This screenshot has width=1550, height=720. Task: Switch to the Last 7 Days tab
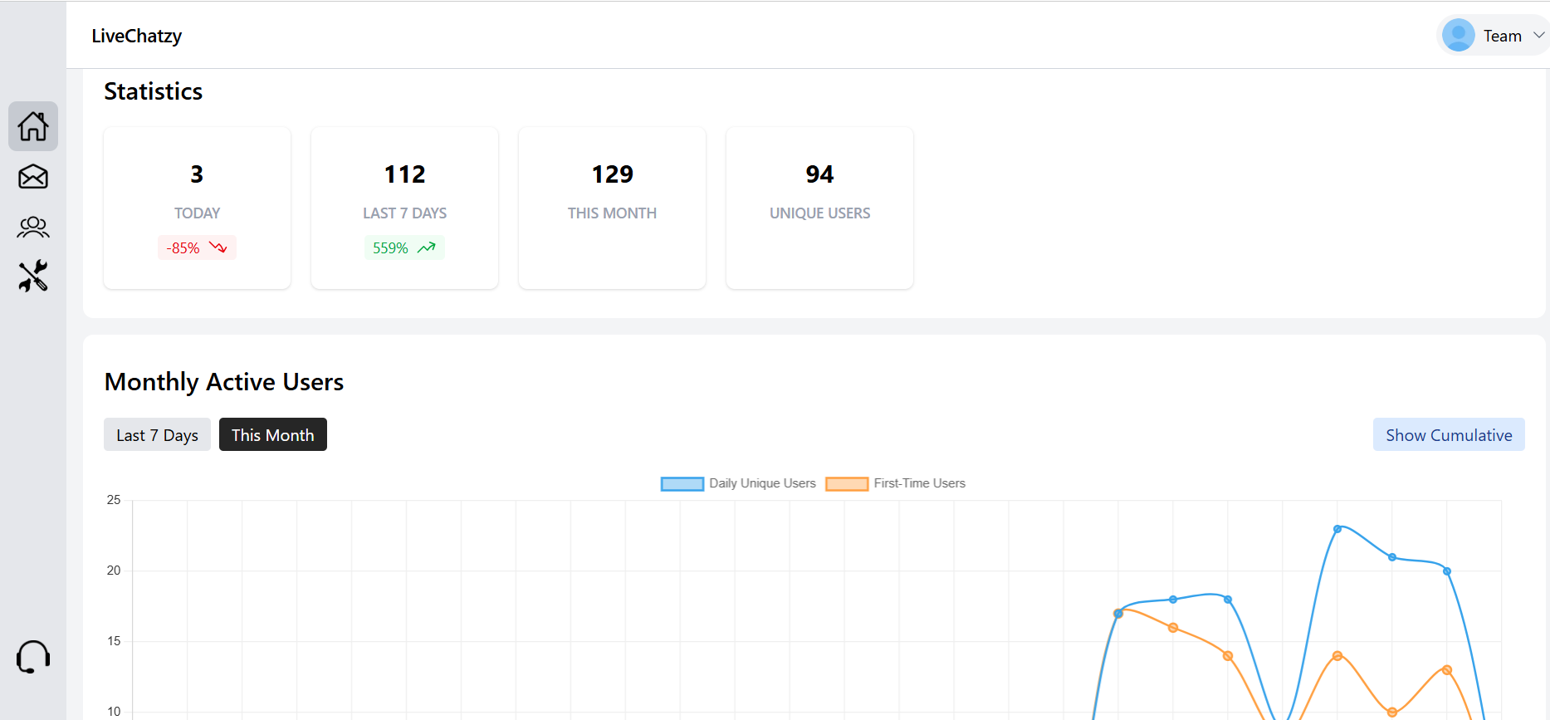point(157,435)
